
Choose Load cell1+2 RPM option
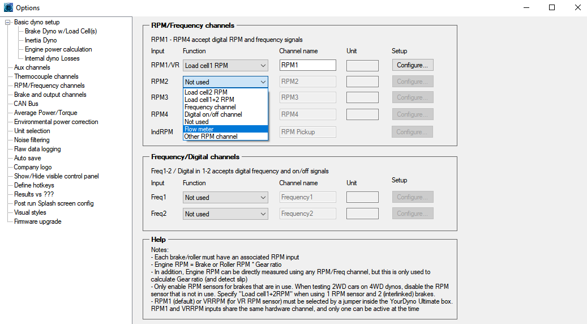[225, 100]
